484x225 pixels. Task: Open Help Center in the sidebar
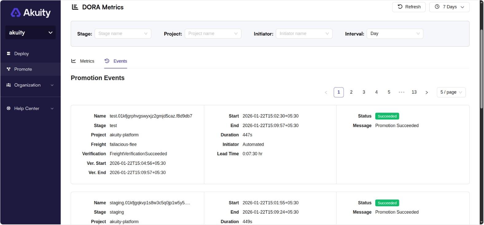coord(30,108)
